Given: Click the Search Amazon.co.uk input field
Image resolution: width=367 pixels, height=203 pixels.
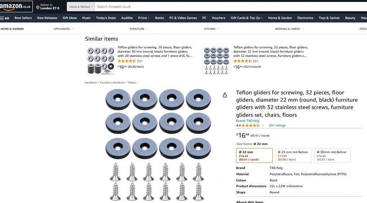Looking at the screenshot, I should coord(231,7).
